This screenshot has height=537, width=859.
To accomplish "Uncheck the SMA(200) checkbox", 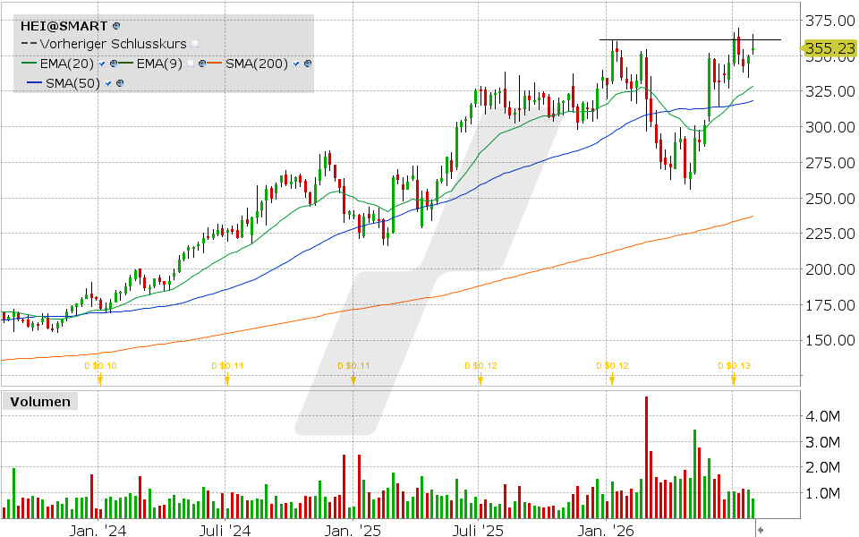I will (x=296, y=64).
